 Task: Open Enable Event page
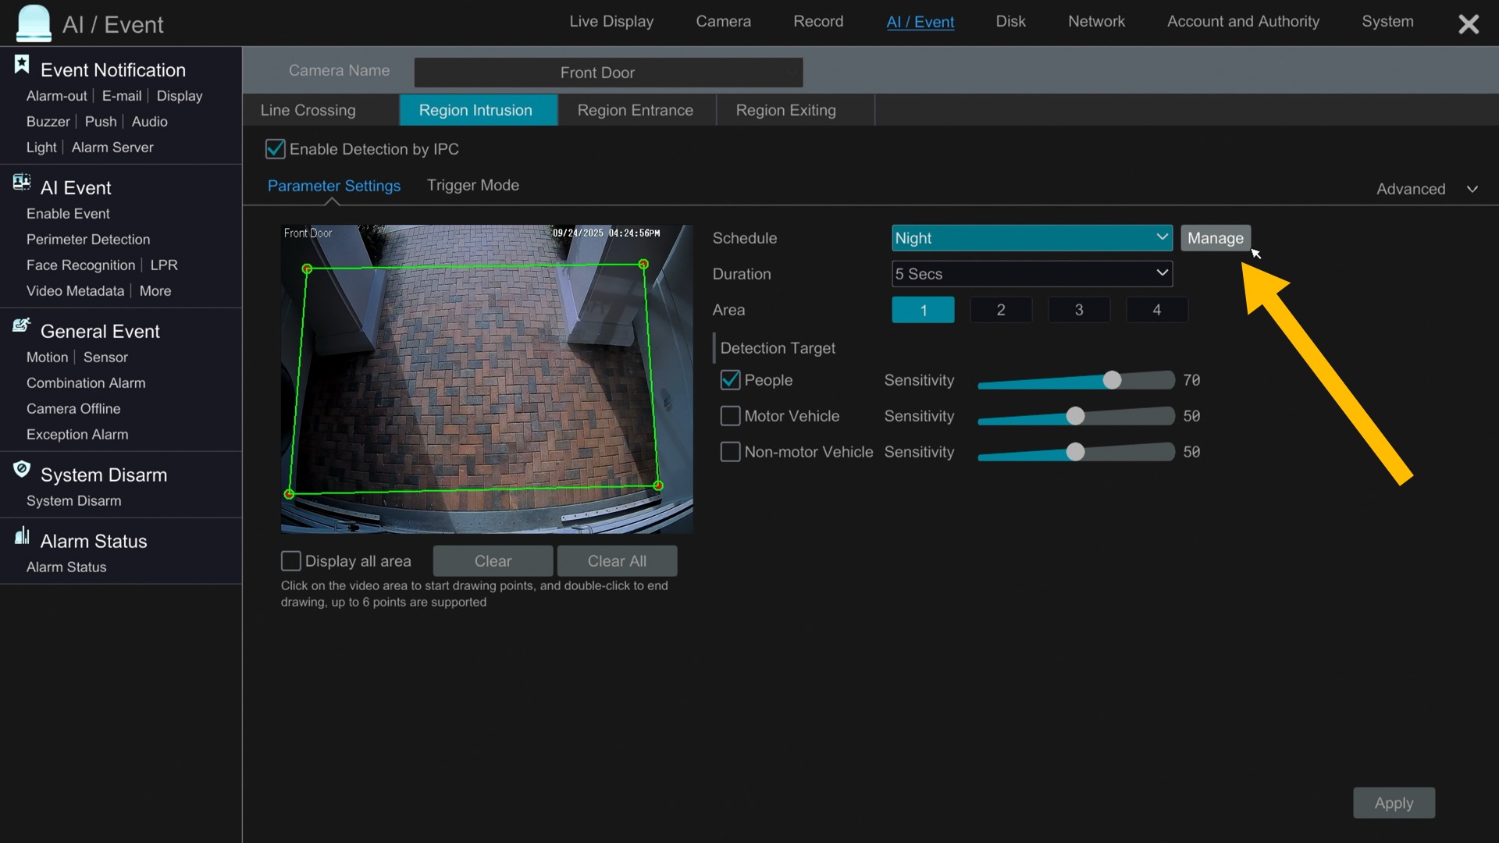click(x=68, y=214)
